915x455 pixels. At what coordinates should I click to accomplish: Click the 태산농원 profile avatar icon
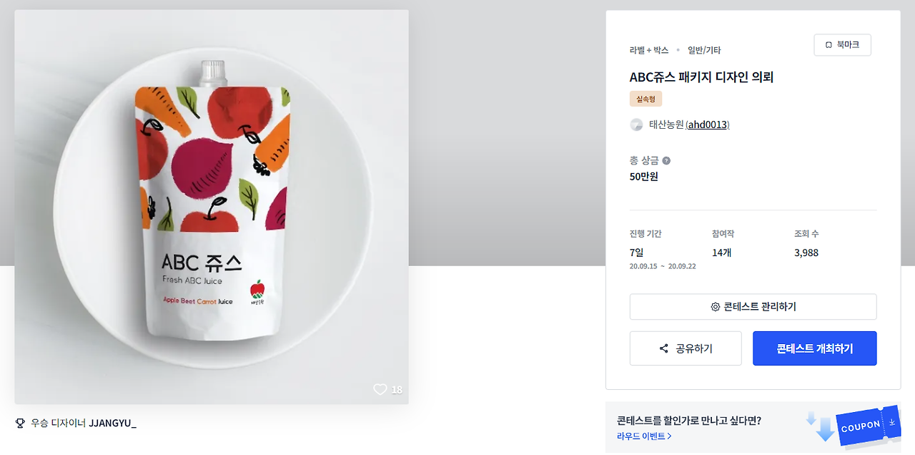pyautogui.click(x=636, y=124)
